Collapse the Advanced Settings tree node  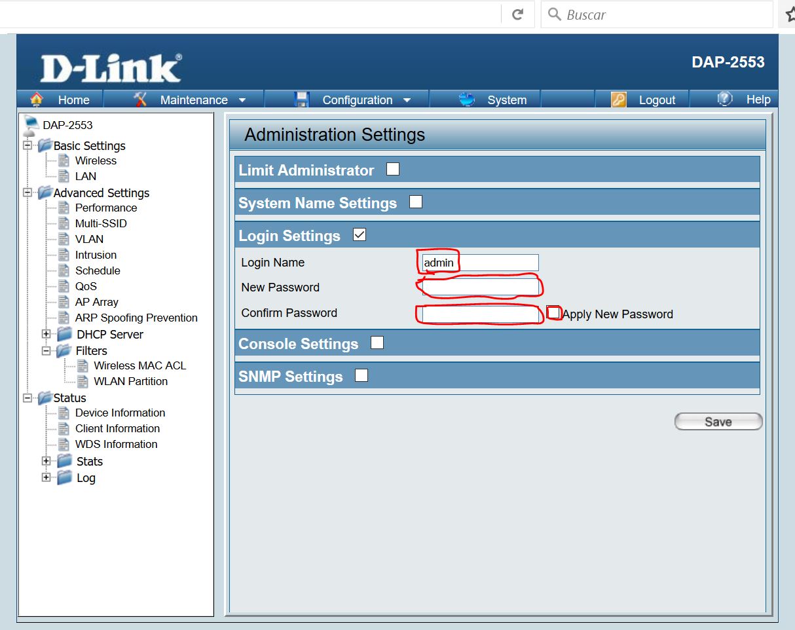(x=28, y=193)
